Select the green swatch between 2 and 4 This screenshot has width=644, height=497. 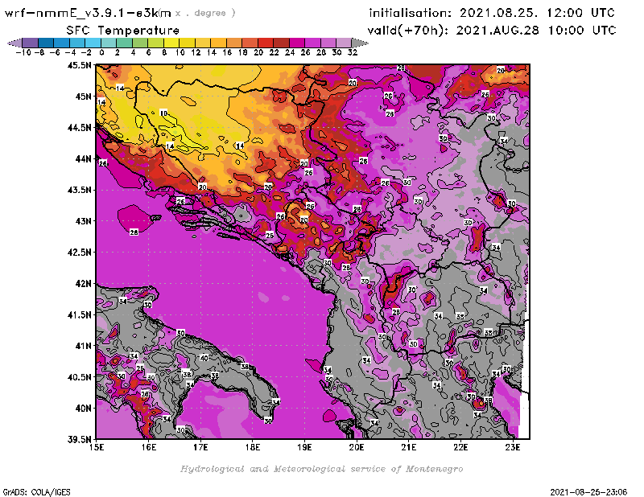coord(125,43)
